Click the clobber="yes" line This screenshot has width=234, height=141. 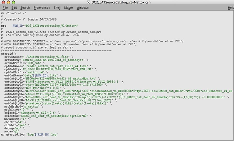(x=17, y=125)
